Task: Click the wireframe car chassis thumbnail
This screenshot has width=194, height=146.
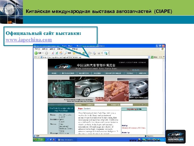Action: [x=61, y=89]
